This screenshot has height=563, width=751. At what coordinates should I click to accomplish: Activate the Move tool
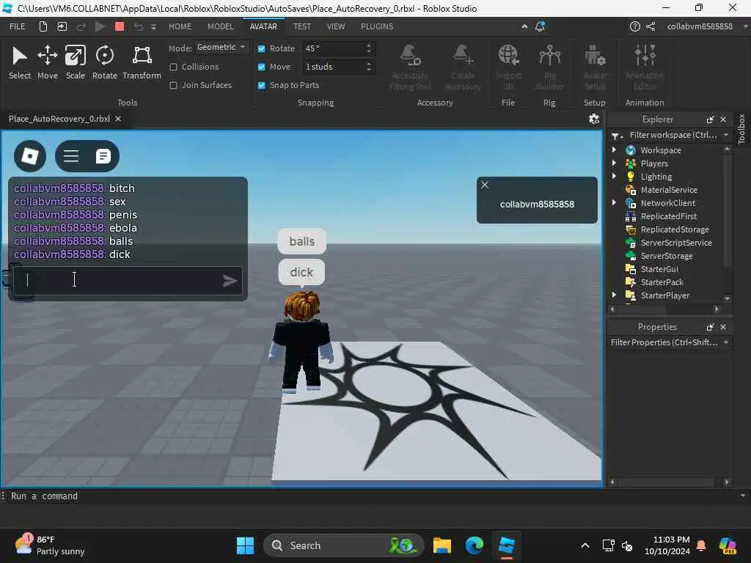[48, 62]
